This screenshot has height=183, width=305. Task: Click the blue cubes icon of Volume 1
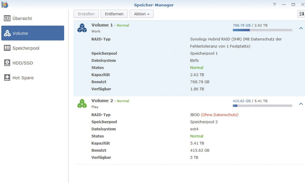coord(82,28)
